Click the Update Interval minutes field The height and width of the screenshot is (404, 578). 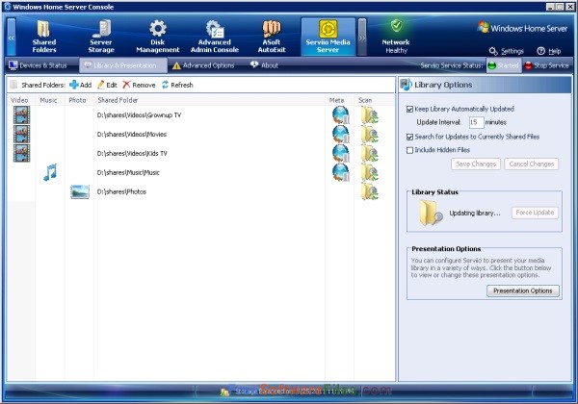coord(476,122)
